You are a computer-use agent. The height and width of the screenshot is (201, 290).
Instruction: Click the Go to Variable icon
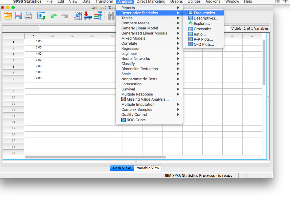[88, 16]
